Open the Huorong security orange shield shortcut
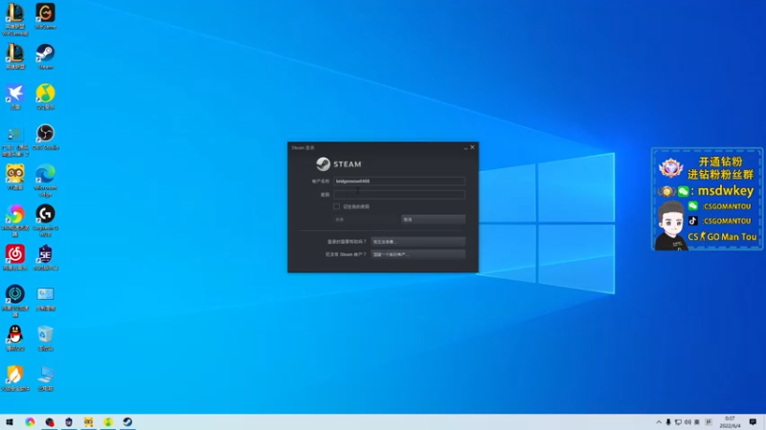766x430 pixels. pyautogui.click(x=15, y=377)
